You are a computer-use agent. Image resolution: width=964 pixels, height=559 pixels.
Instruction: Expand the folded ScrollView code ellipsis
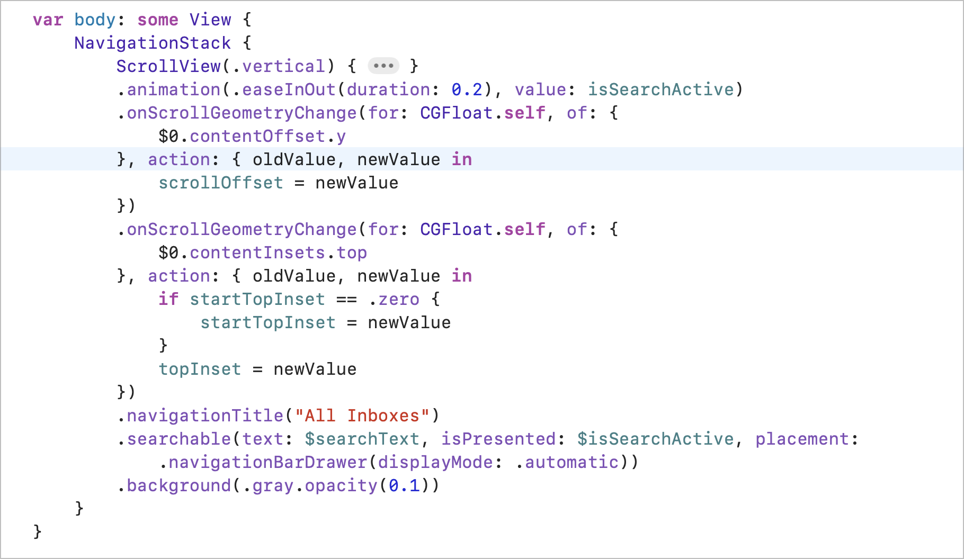coord(383,66)
